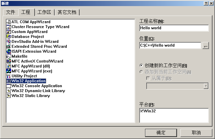Select the Win32 Static Library label
Screen dimensions: 215x139
click(31, 96)
